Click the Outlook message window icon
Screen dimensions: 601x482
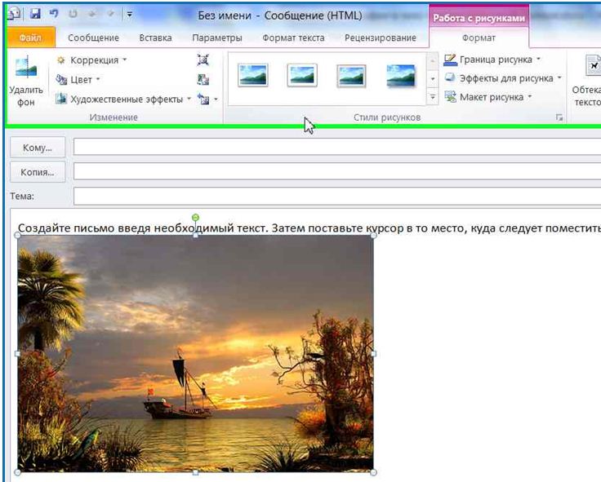[15, 14]
